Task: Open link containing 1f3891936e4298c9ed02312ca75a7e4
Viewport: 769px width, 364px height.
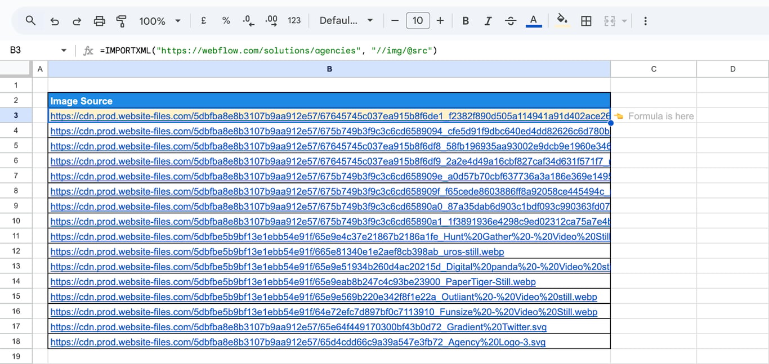Action: point(330,222)
